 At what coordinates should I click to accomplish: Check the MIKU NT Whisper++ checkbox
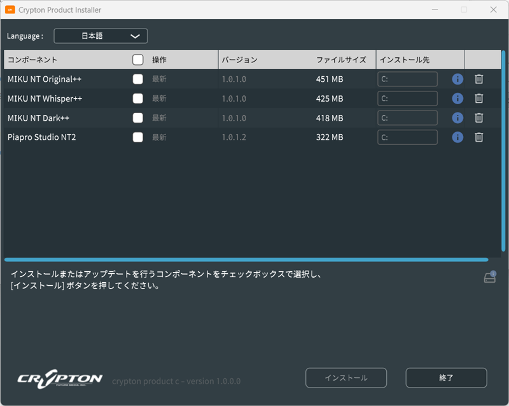[x=138, y=98]
